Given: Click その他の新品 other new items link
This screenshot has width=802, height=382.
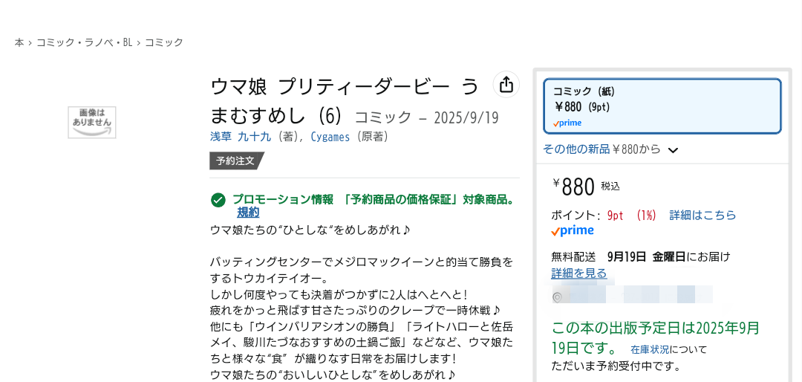Looking at the screenshot, I should (576, 149).
